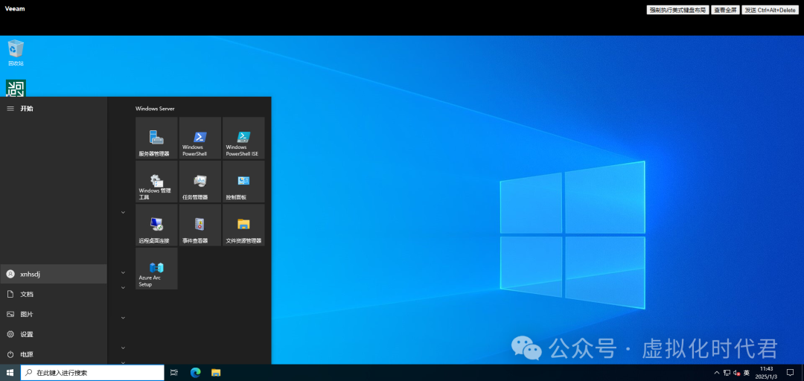
Task: Click the muted volume tray icon
Action: click(736, 373)
